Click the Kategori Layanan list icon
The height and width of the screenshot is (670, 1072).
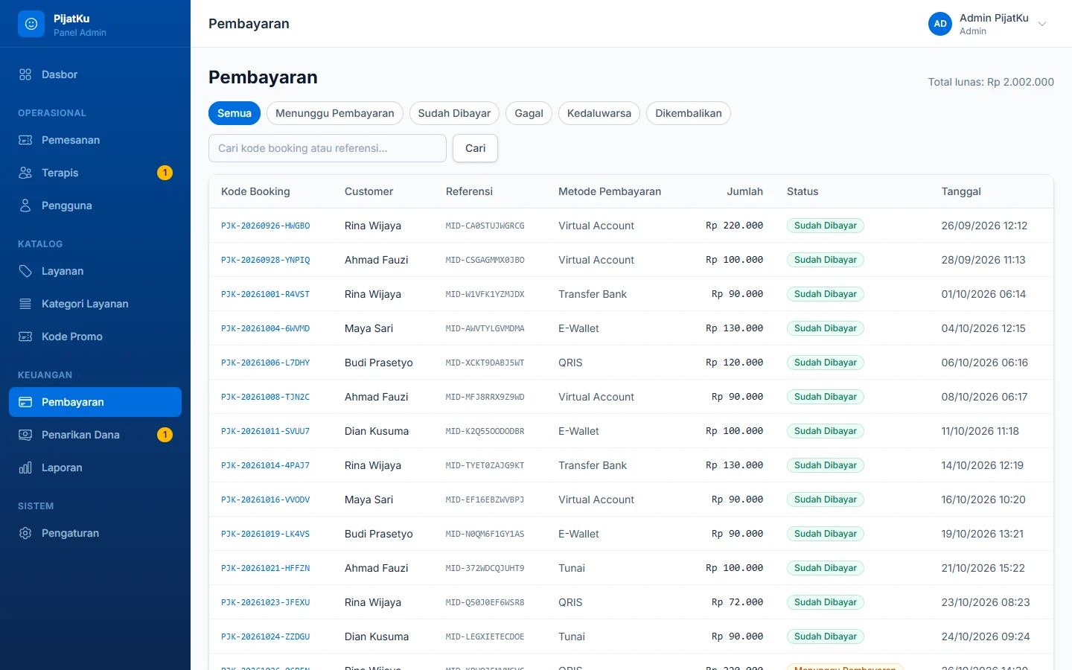click(x=25, y=304)
